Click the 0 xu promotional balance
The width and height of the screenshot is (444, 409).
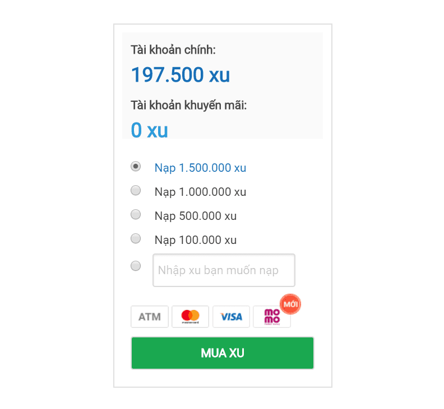(149, 130)
